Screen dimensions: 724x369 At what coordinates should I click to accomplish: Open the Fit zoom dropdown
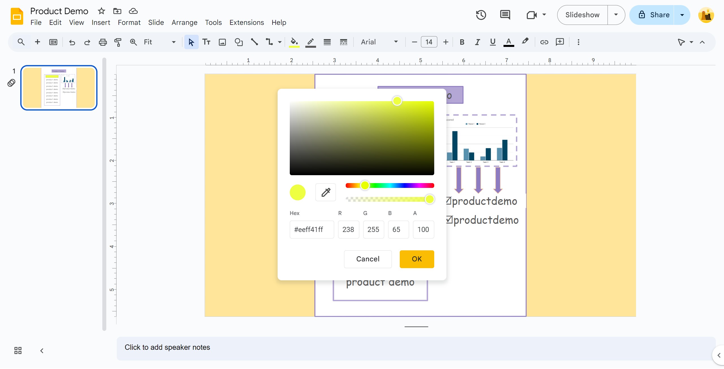[160, 42]
